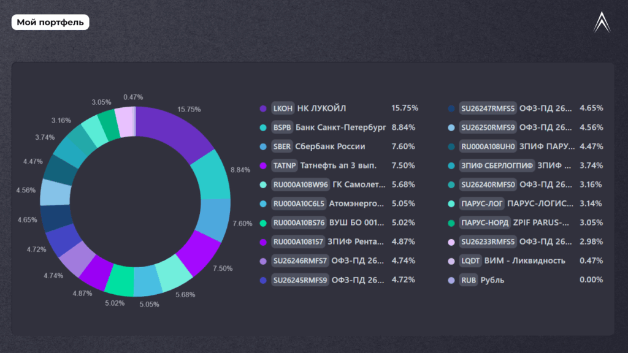Click legend color dot for Сбербанк России
The height and width of the screenshot is (353, 628).
(263, 147)
